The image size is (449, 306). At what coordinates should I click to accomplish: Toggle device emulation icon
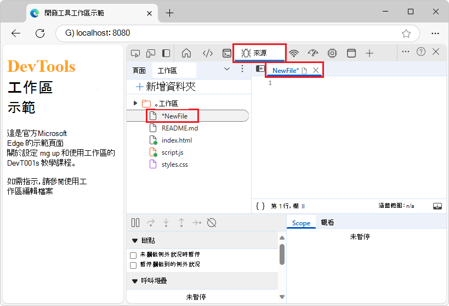pos(151,54)
